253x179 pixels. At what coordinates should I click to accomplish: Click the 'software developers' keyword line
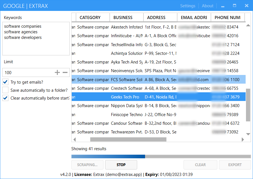tap(23, 37)
